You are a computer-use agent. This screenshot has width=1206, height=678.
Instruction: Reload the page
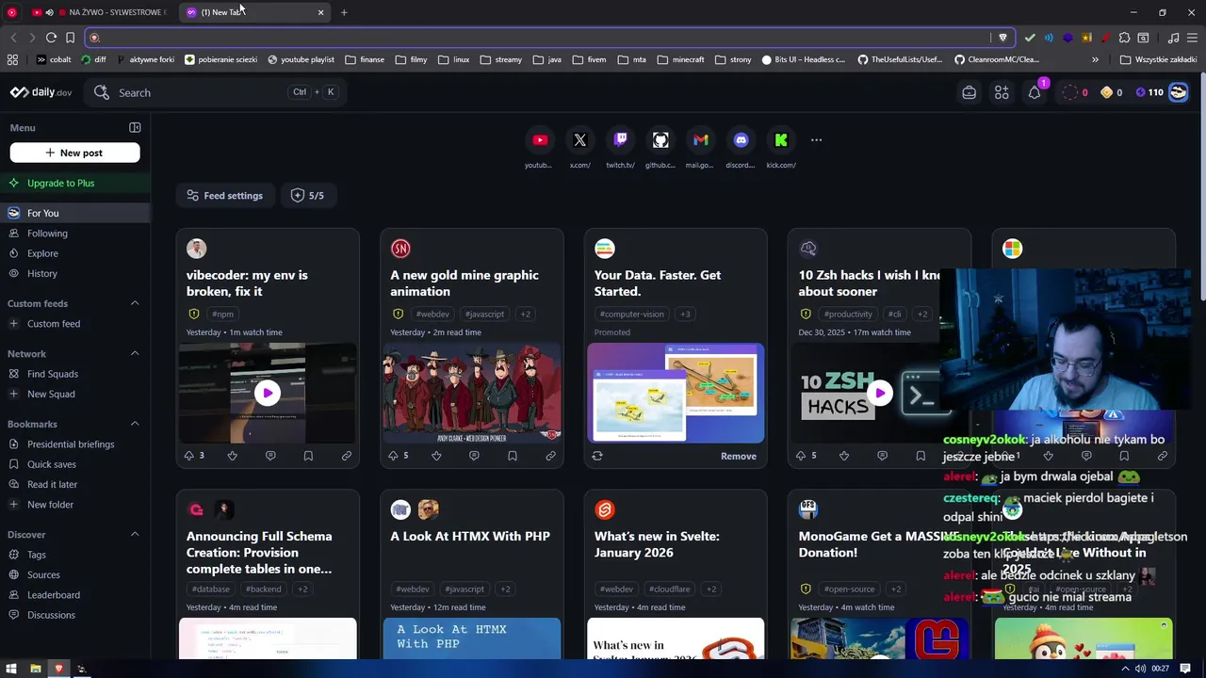click(x=51, y=38)
